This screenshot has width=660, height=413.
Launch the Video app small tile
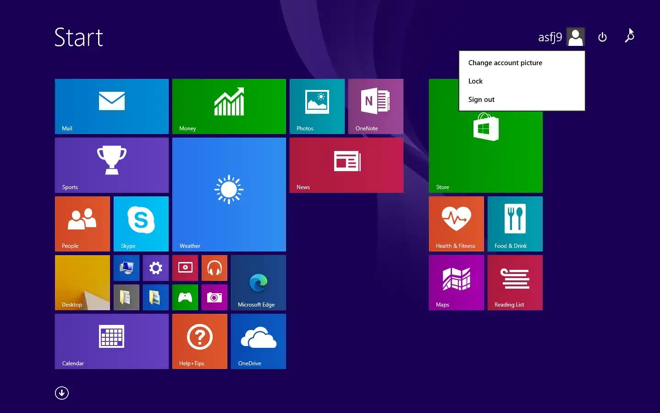pyautogui.click(x=185, y=268)
